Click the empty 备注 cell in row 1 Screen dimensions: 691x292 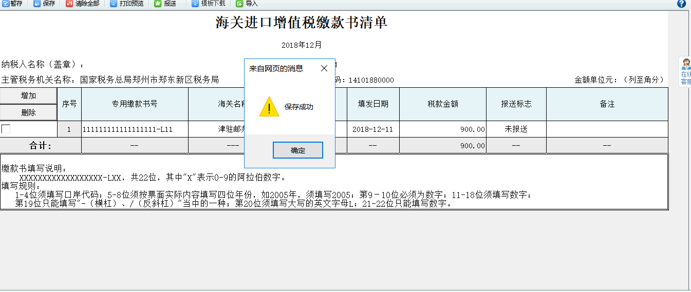[x=607, y=129]
